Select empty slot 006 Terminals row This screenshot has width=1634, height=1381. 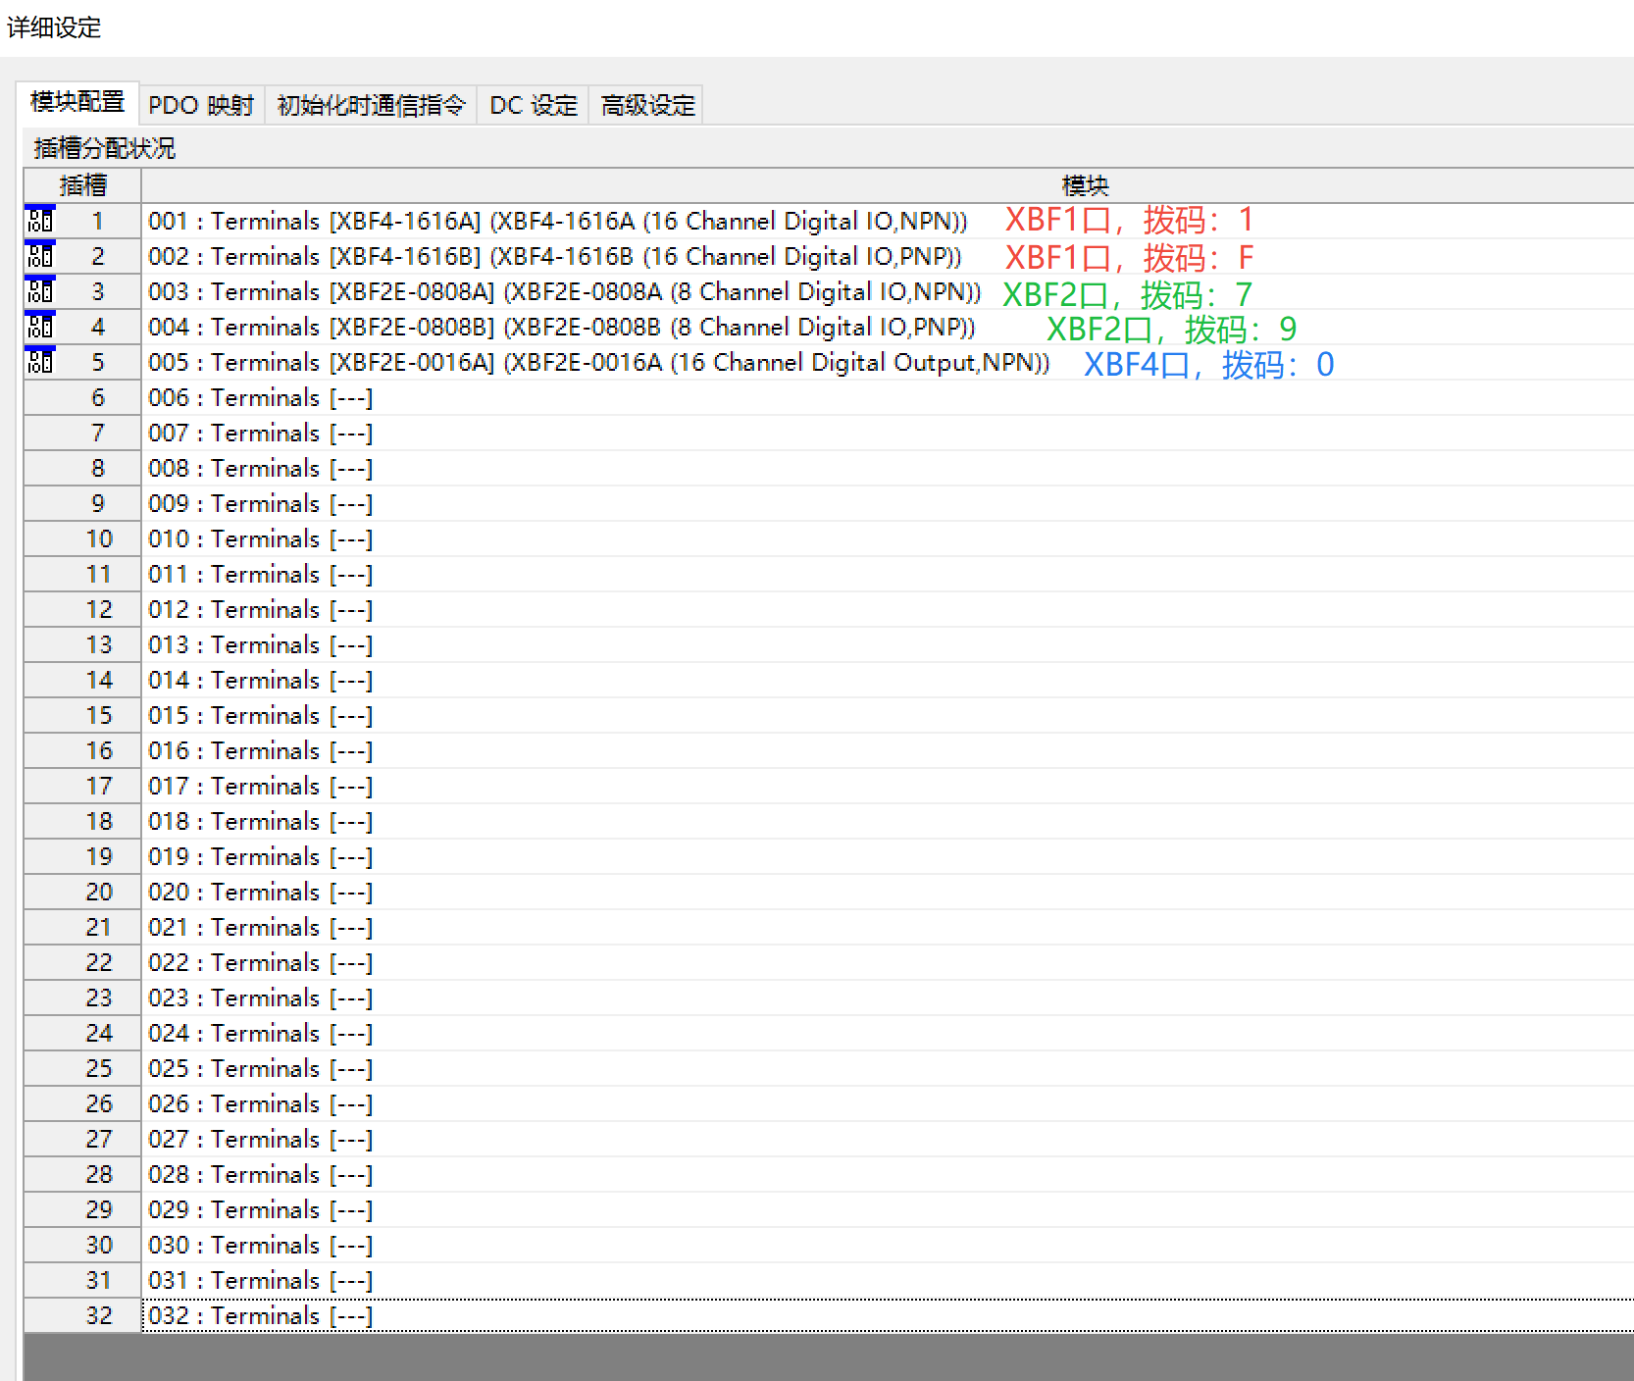(260, 398)
